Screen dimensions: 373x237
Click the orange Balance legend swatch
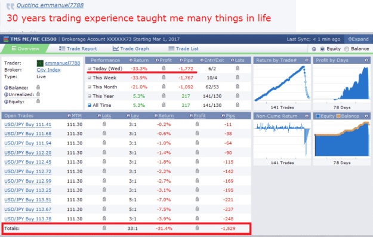click(x=338, y=116)
